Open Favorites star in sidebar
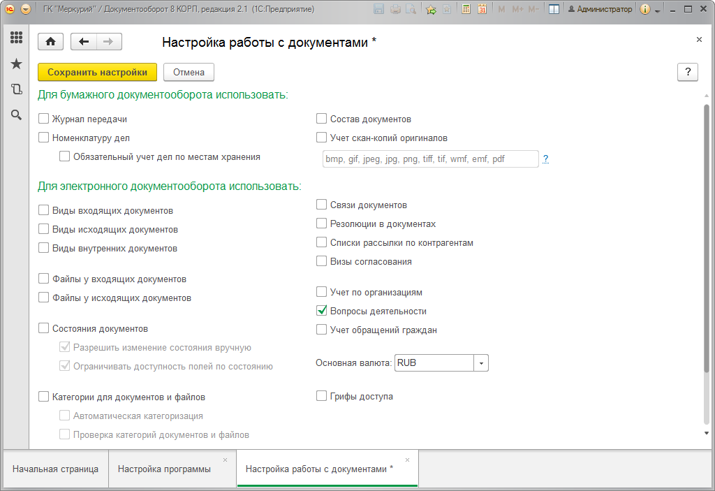 pyautogui.click(x=17, y=64)
